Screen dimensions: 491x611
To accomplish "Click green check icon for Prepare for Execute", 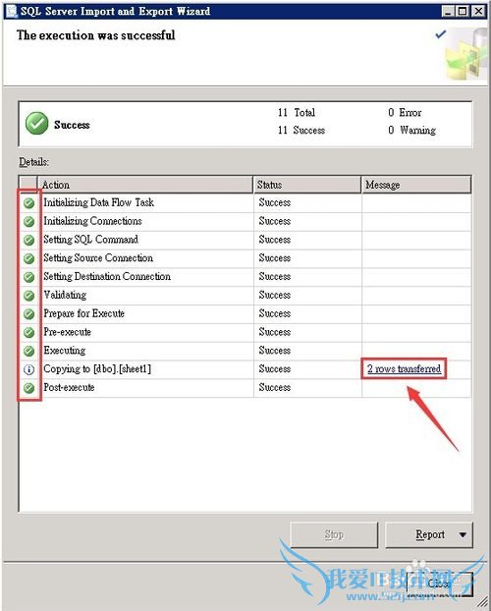I will click(x=28, y=314).
